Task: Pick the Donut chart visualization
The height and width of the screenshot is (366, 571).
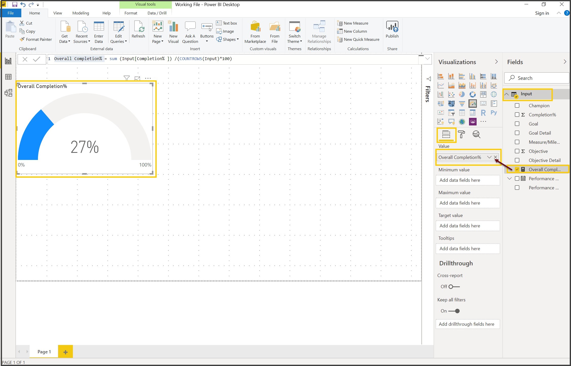Action: (472, 94)
